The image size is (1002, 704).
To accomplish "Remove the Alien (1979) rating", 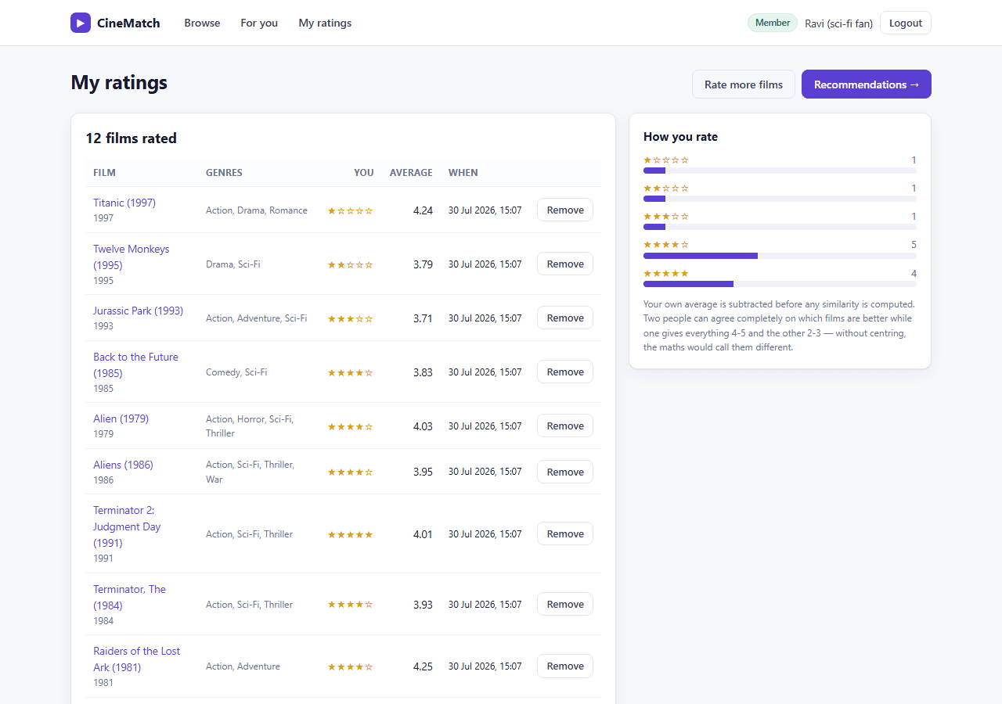I will coord(565,426).
